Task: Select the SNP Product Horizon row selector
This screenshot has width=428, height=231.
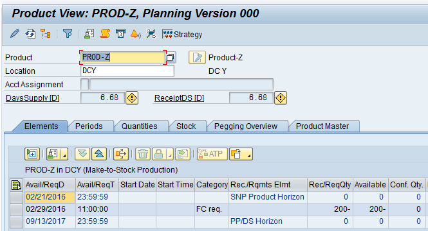Action: tap(16, 197)
